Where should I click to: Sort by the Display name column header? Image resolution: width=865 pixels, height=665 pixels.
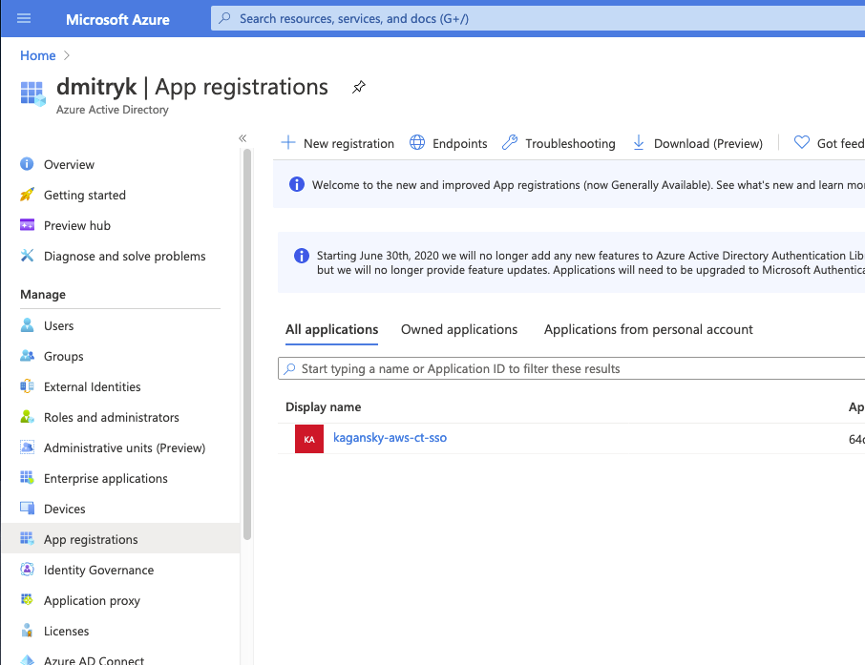(324, 407)
